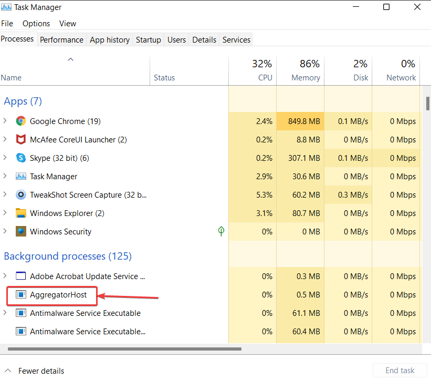
Task: Click TweakShot's 5.3% CPU cell
Action: [253, 195]
